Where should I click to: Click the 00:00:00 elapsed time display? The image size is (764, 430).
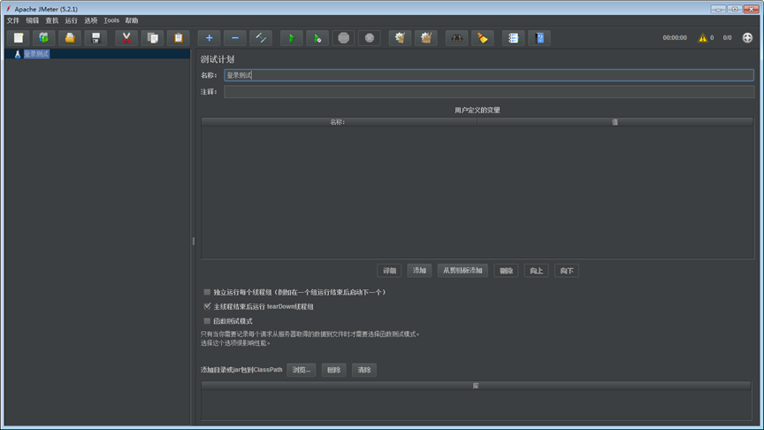(675, 37)
